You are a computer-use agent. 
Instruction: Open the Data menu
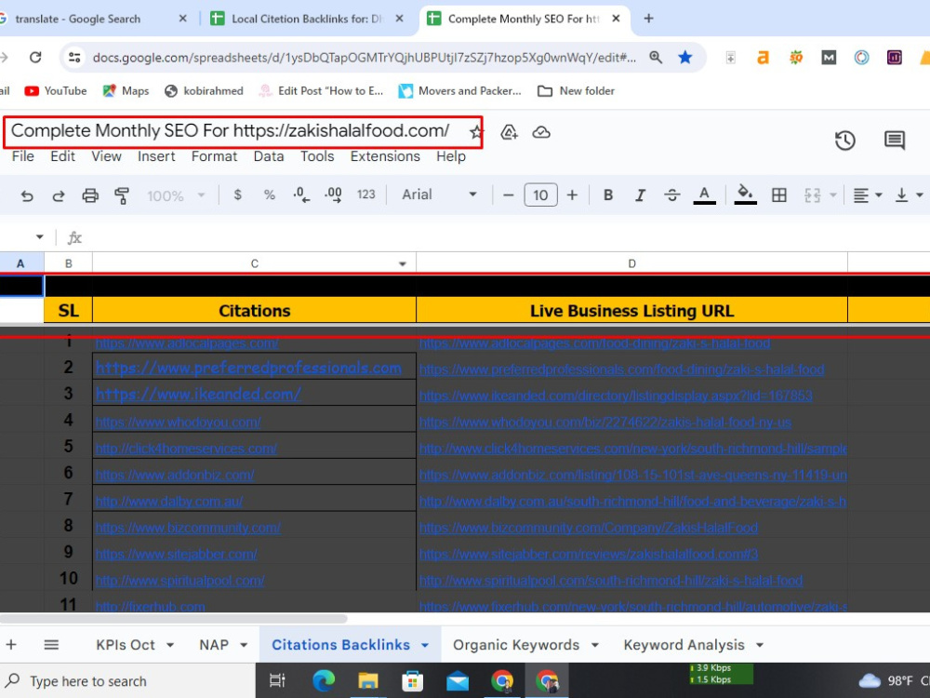pyautogui.click(x=269, y=156)
